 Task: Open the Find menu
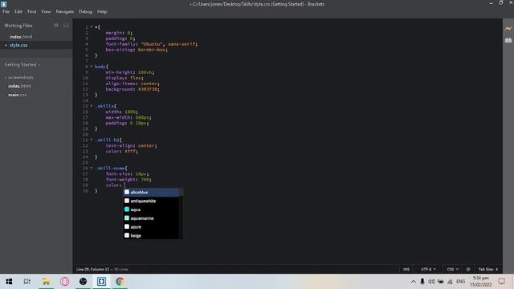(32, 11)
